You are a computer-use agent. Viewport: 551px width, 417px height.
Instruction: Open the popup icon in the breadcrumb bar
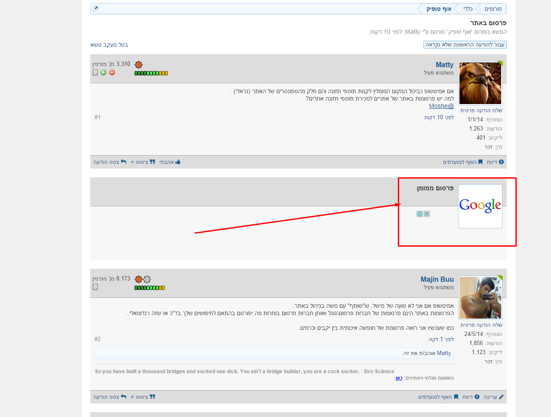[x=95, y=8]
